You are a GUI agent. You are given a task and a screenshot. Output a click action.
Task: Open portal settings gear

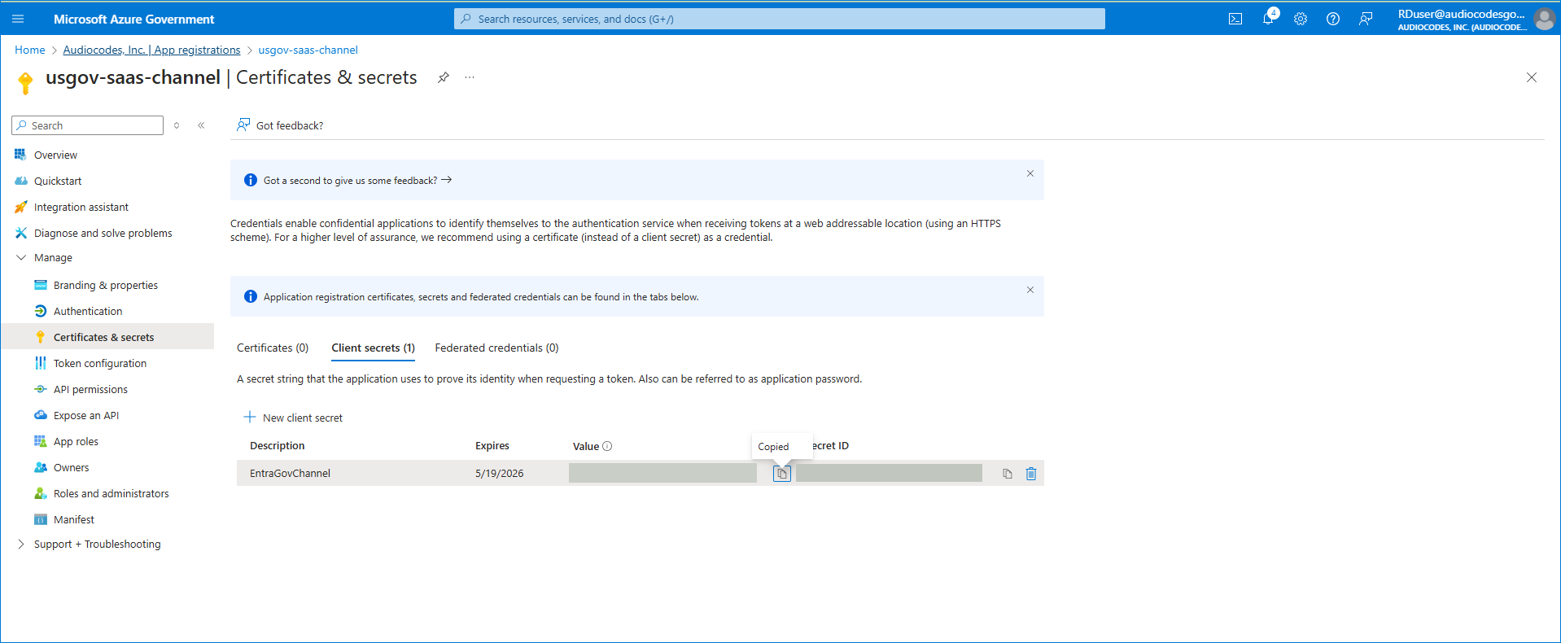coord(1301,19)
